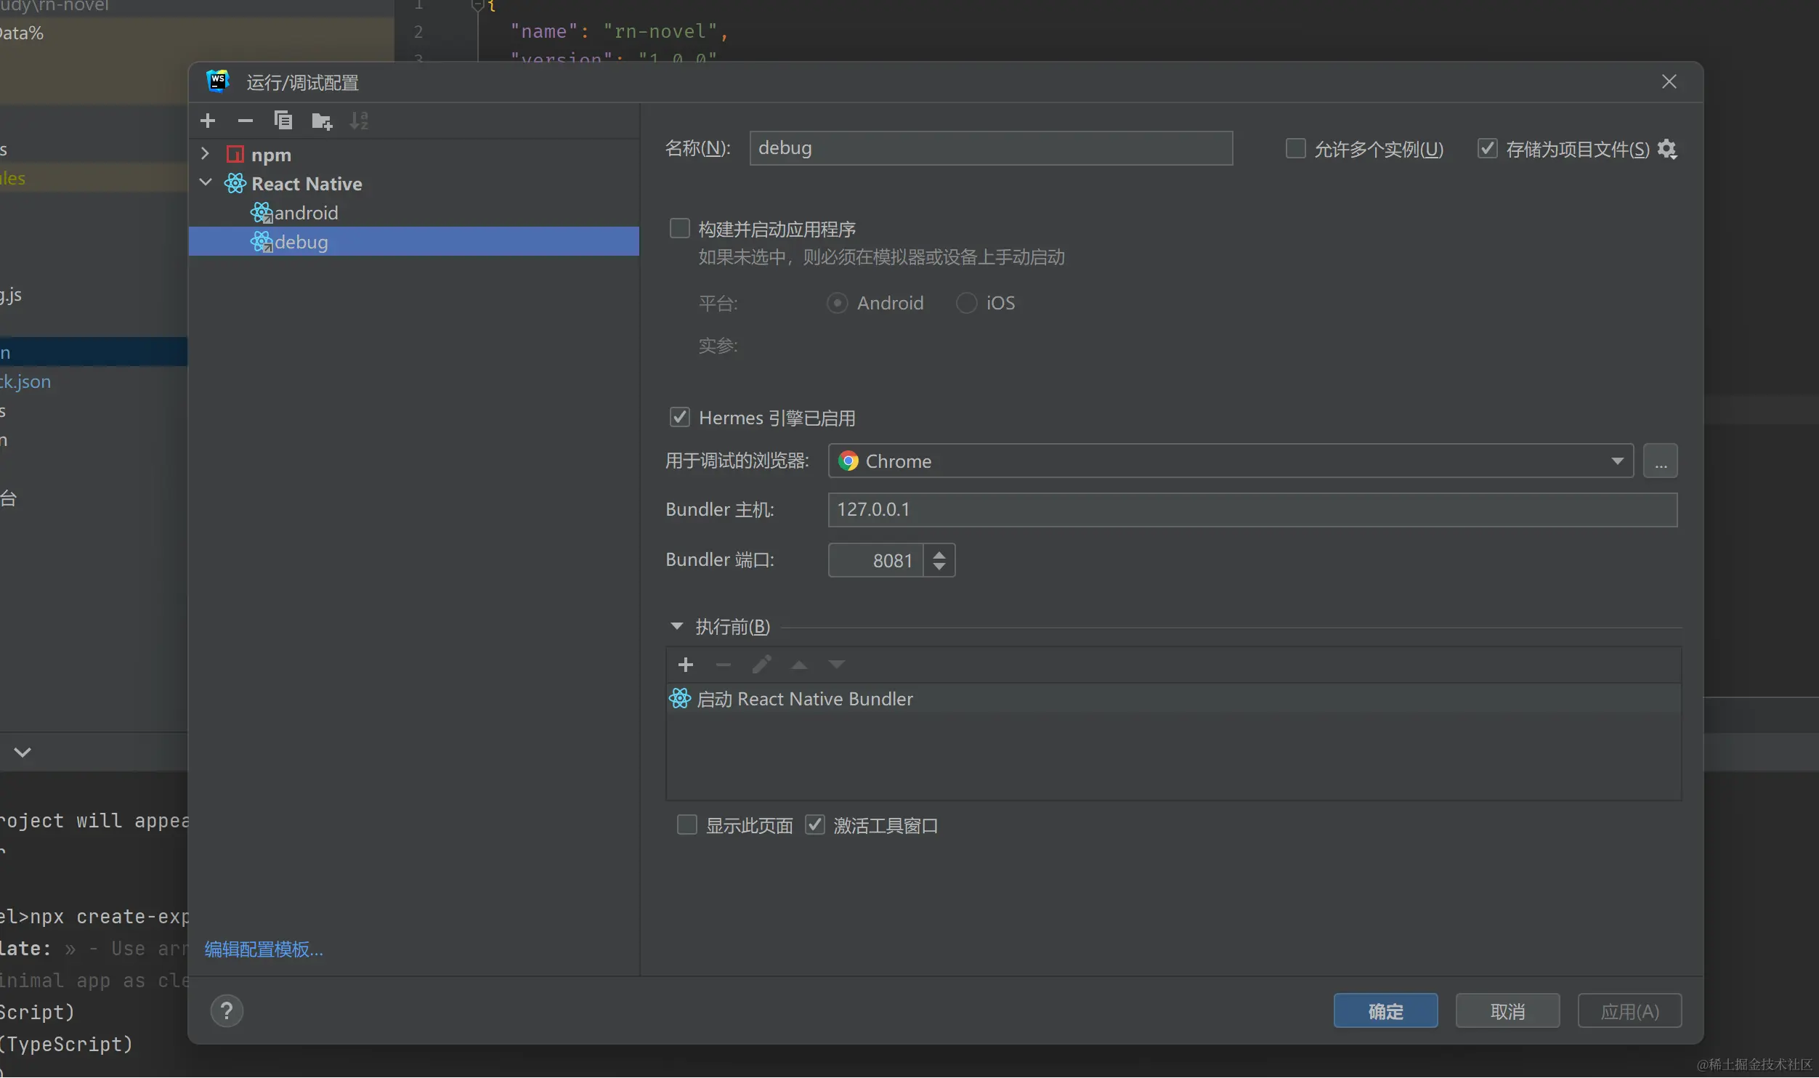The image size is (1819, 1078).
Task: Toggle Allow multiple instances checkbox
Action: (x=1295, y=148)
